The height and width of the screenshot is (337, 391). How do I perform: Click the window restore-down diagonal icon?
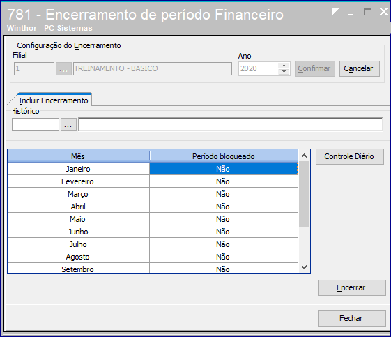335,11
